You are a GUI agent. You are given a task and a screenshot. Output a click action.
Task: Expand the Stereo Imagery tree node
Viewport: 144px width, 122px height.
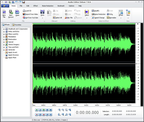point(4,45)
